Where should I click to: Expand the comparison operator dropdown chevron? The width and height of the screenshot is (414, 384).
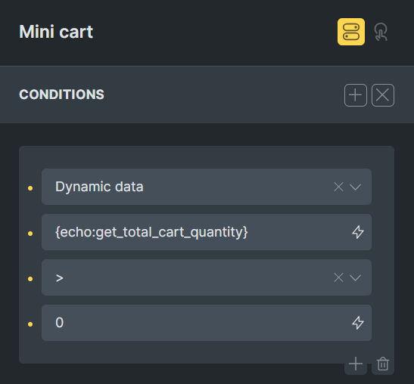click(x=356, y=277)
